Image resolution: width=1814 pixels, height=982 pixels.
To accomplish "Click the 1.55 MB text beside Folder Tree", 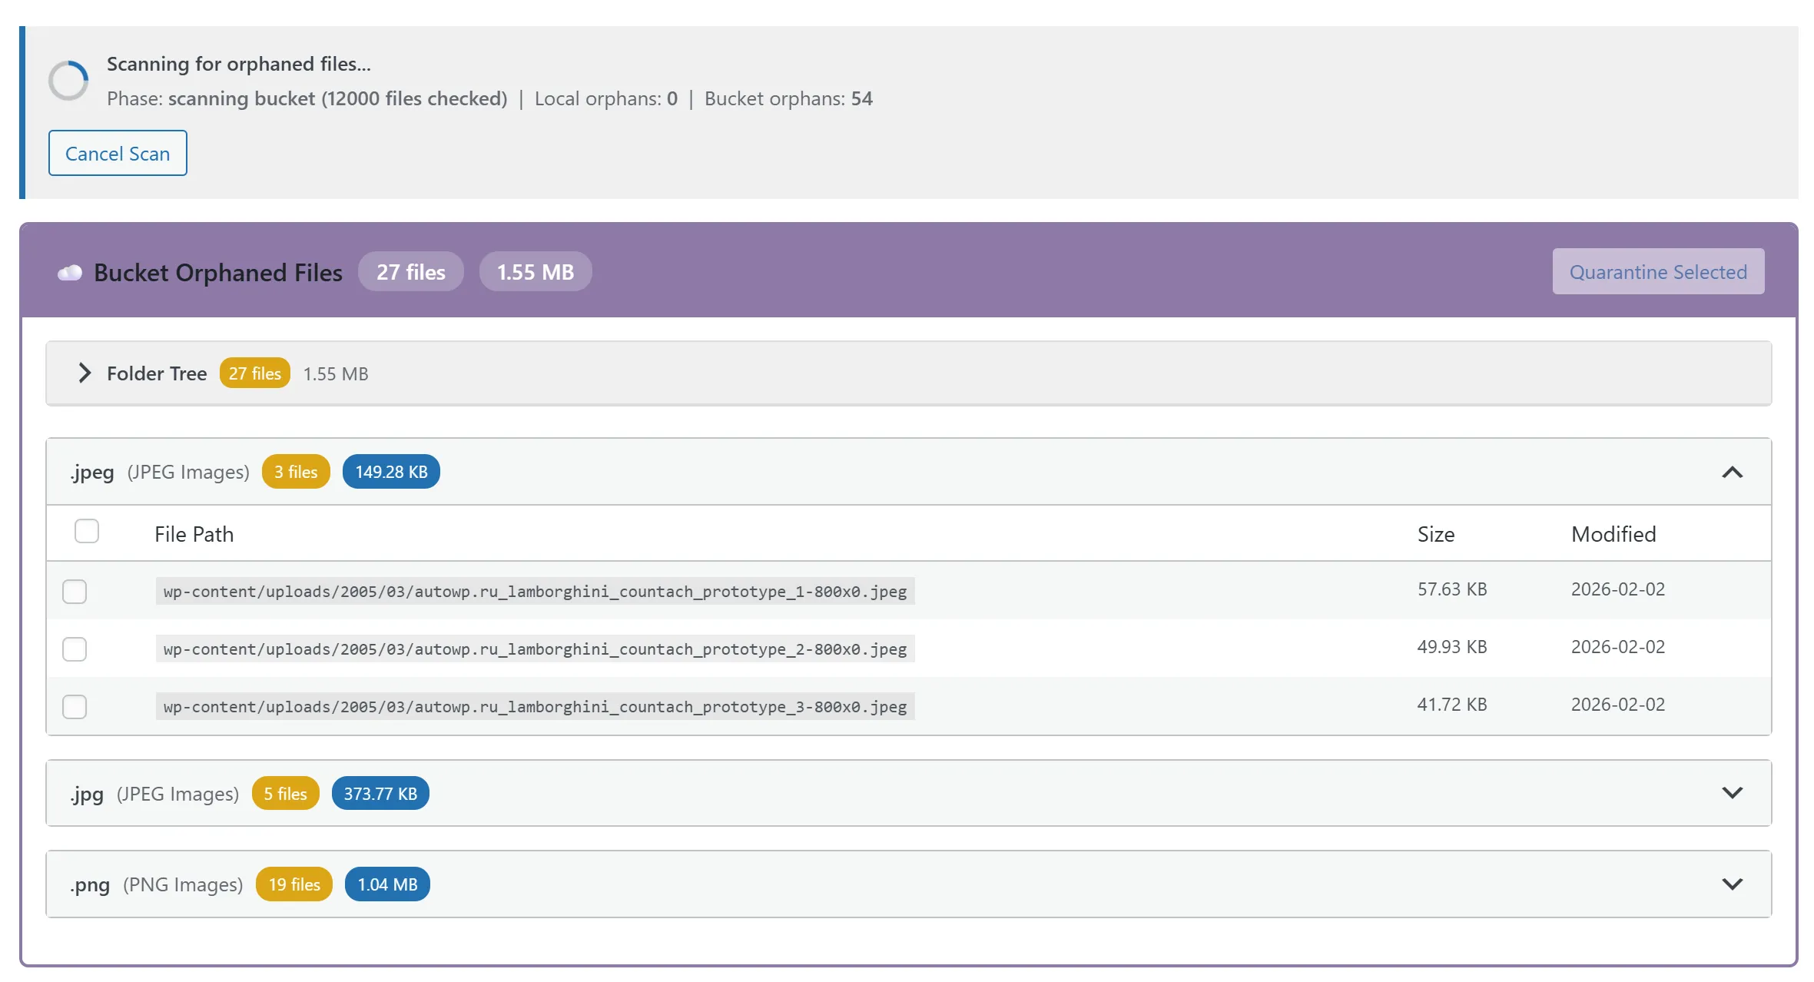I will click(336, 373).
